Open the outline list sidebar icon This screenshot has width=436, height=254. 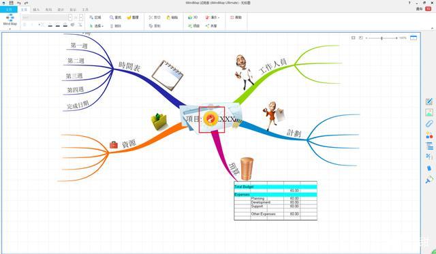point(429,146)
